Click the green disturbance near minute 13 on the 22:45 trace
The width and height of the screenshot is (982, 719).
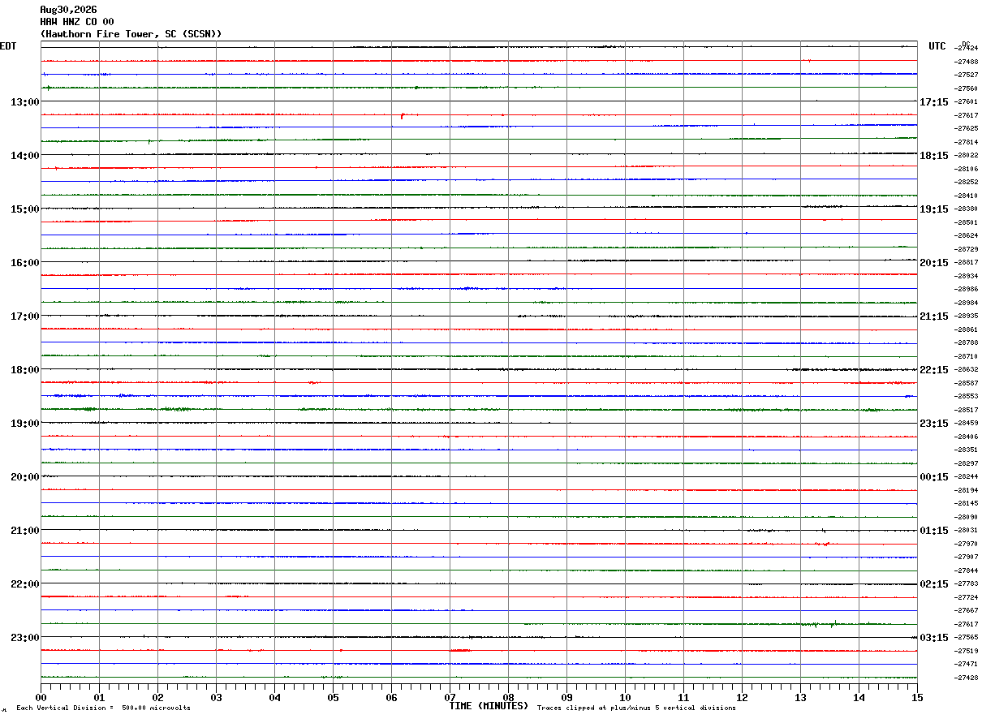(820, 624)
